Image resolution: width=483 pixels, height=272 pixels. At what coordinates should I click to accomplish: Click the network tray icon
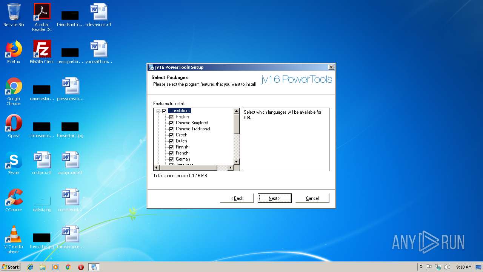click(438, 267)
